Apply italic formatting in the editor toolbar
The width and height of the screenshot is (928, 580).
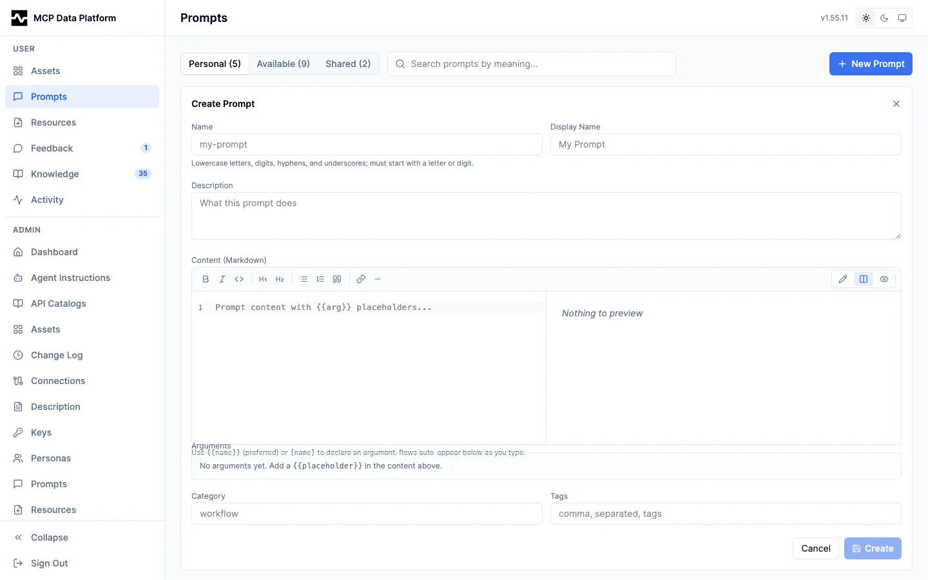222,279
